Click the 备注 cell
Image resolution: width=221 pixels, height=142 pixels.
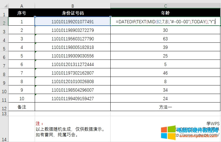click(x=22, y=107)
